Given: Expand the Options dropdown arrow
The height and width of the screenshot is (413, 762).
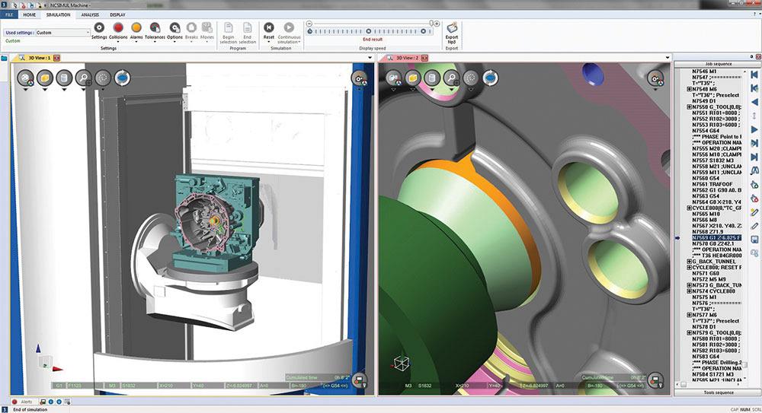Looking at the screenshot, I should pos(174,42).
